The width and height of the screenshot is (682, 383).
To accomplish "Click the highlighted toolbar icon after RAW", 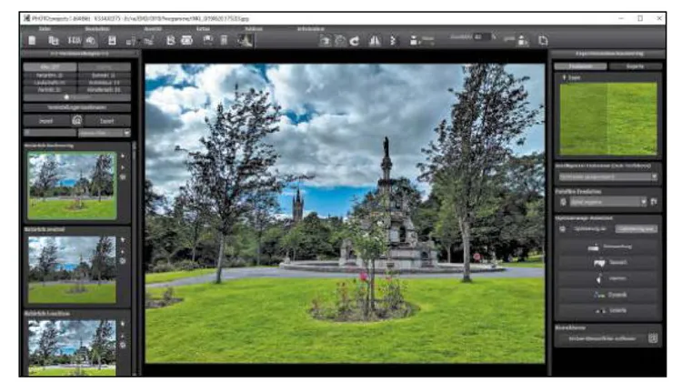I will [x=91, y=40].
